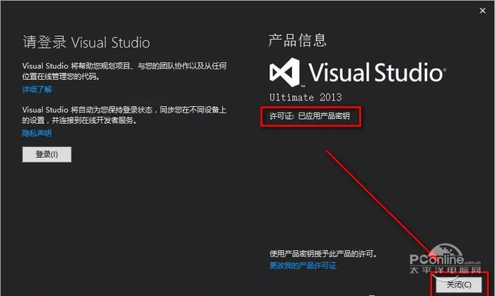495x296 pixels.
Task: Click the 请登录 Visual Studio heading
Action: coord(86,42)
